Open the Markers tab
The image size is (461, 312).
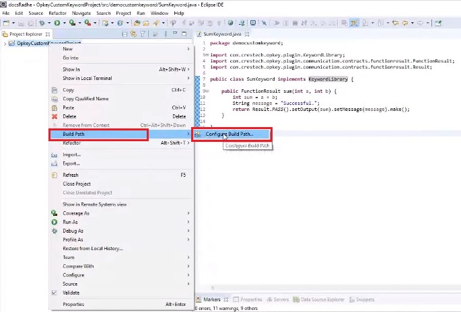pos(211,299)
